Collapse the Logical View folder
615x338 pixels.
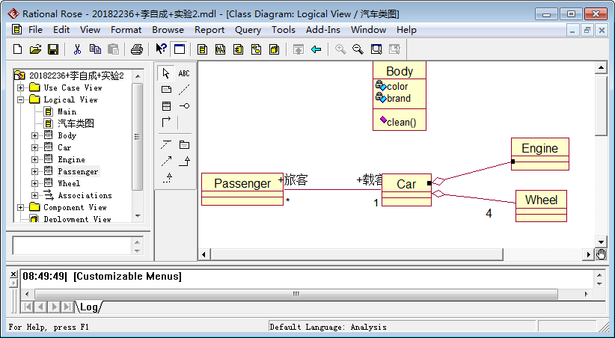click(21, 99)
